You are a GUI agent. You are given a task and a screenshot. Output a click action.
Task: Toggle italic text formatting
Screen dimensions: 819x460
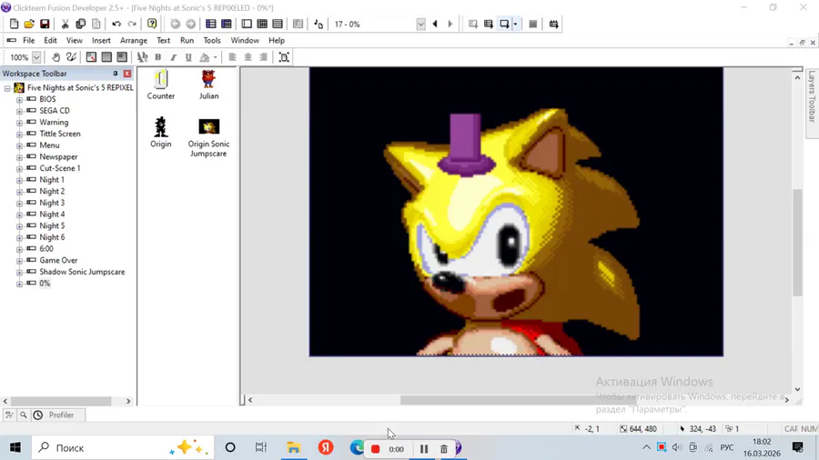173,57
